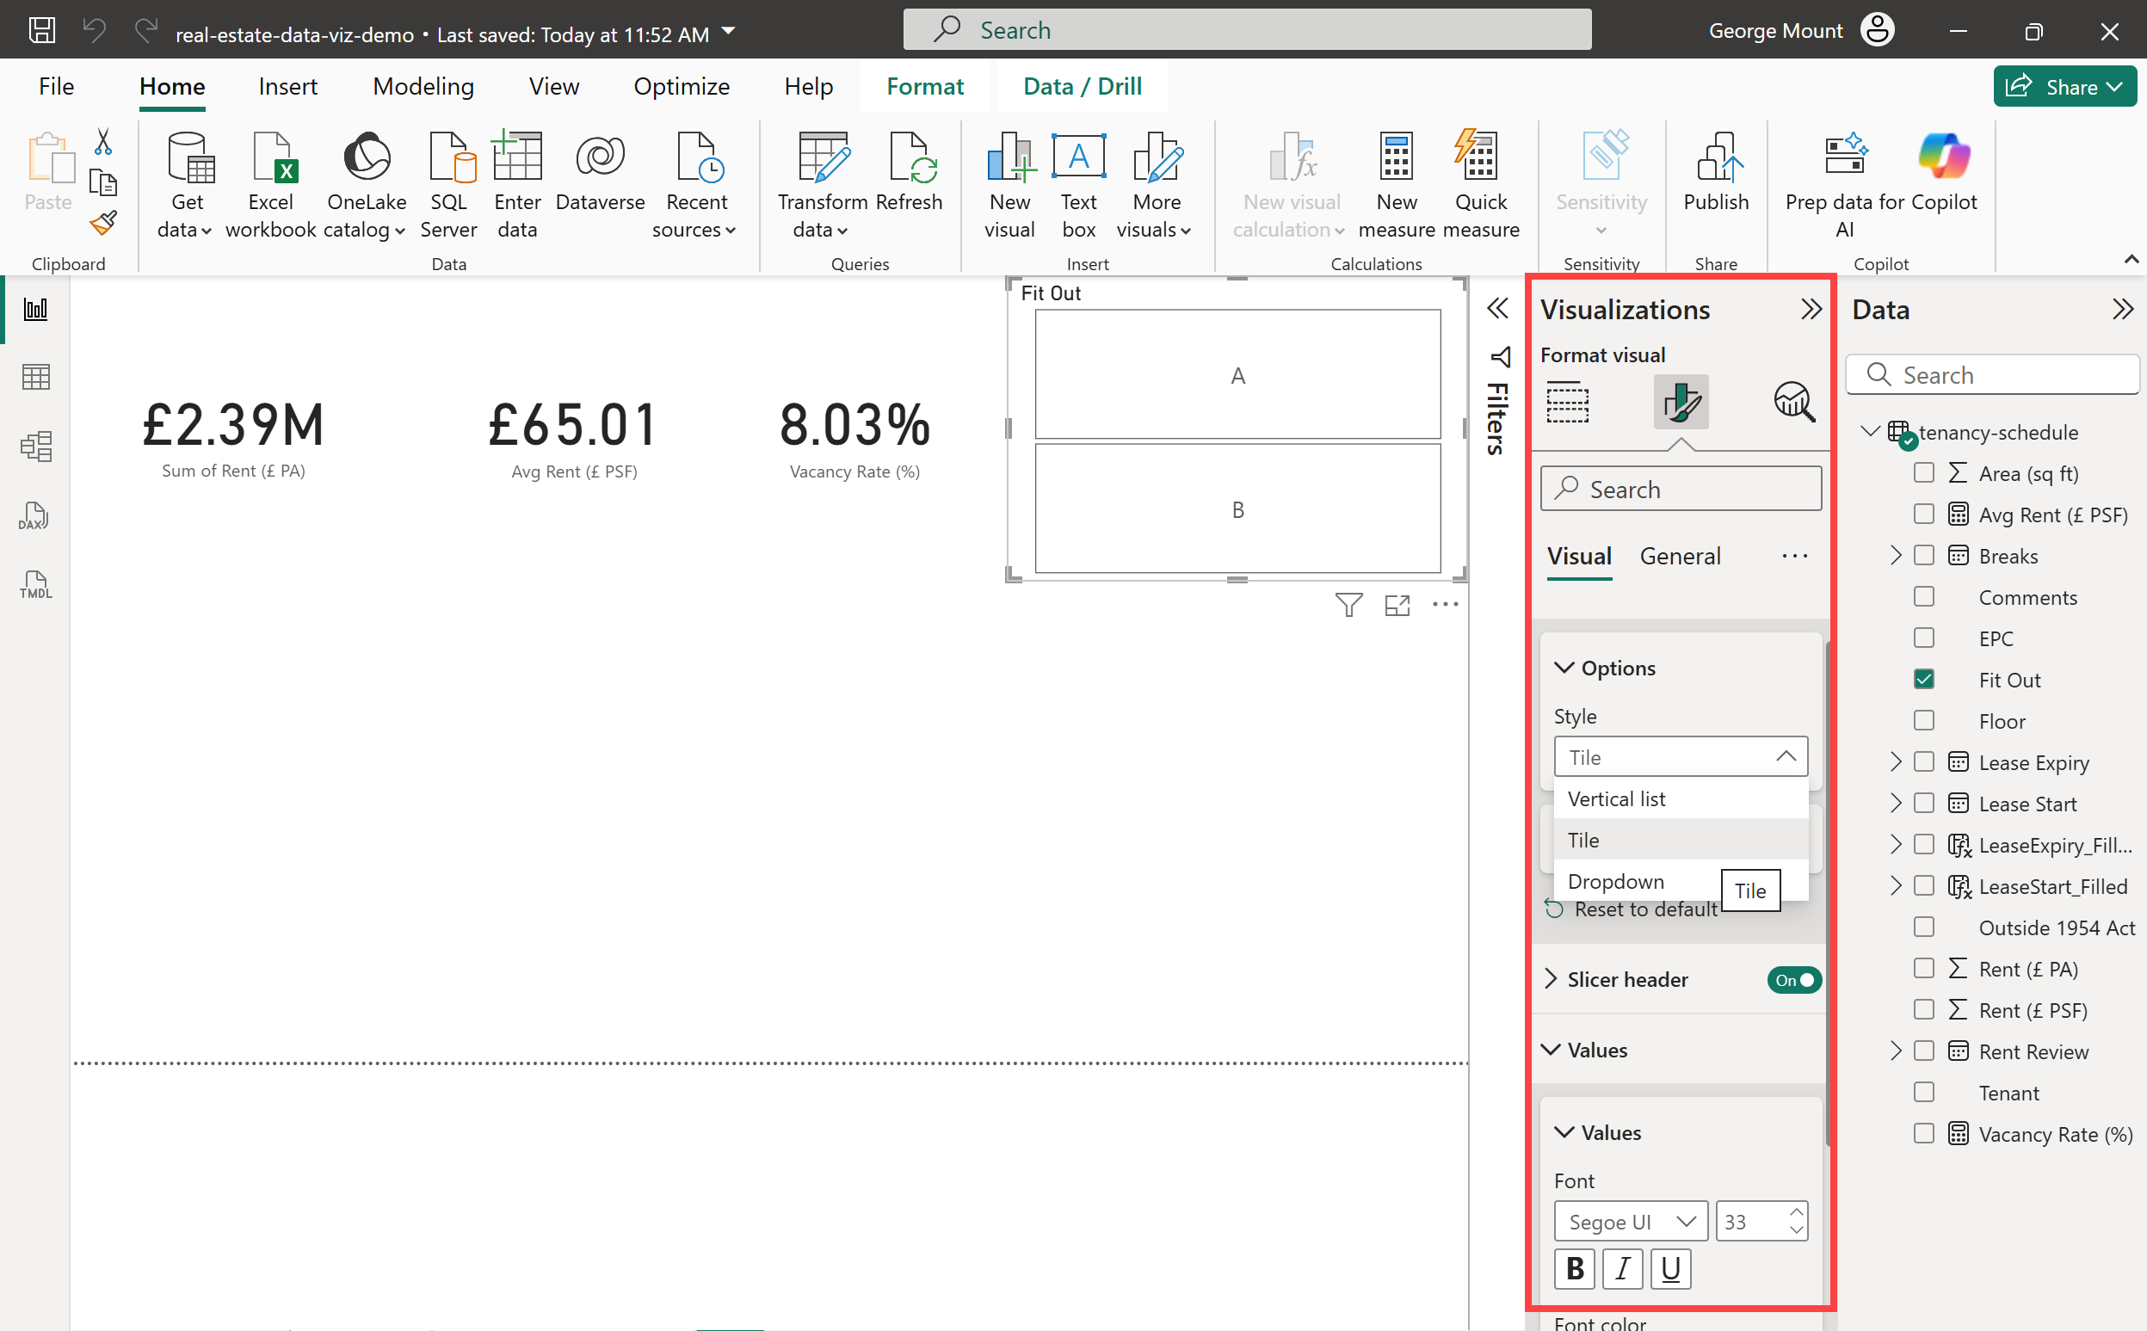This screenshot has height=1331, width=2147.
Task: Turn off the Slicer header toggle
Action: [x=1793, y=980]
